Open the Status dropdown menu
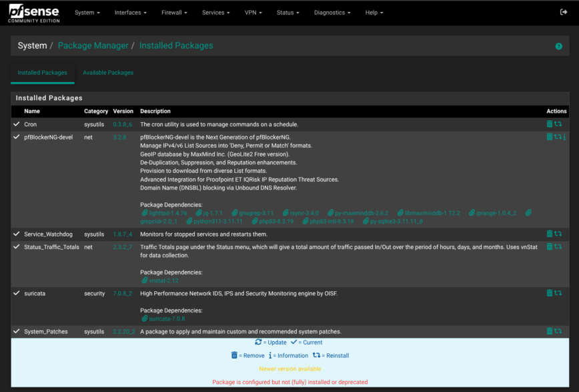579x392 pixels. pos(287,13)
